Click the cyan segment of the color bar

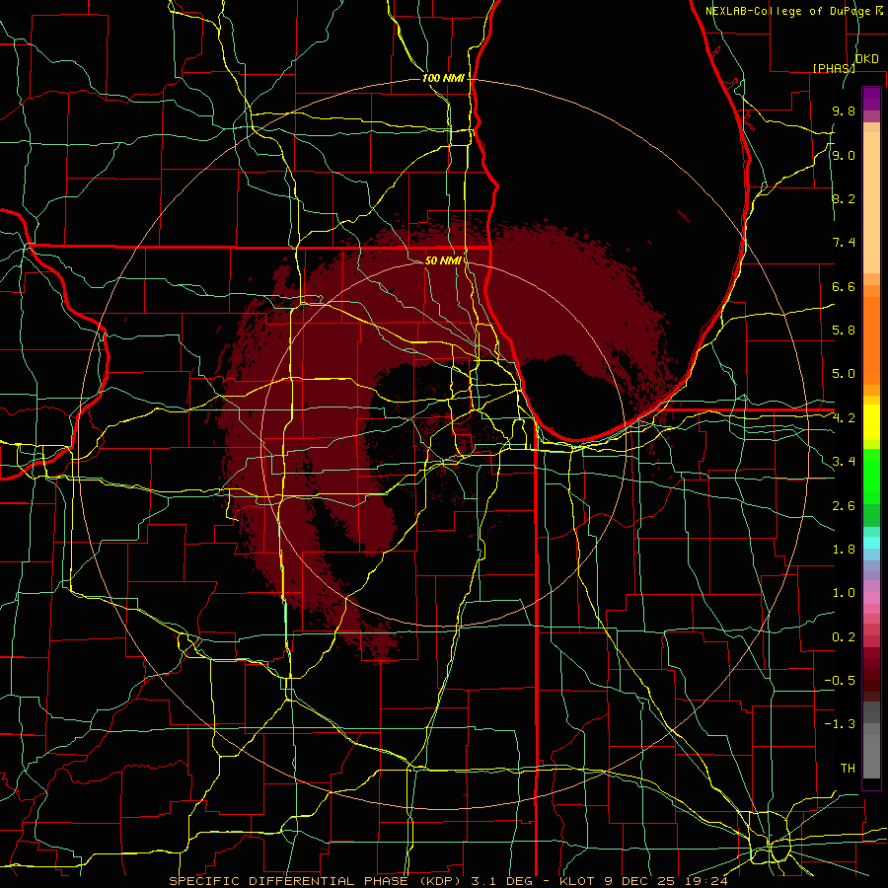(x=871, y=543)
